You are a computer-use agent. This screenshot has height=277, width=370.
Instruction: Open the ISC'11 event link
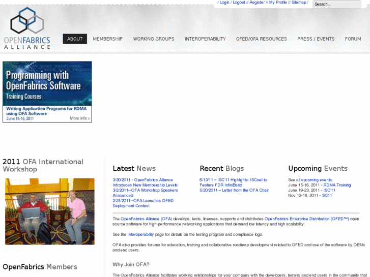point(329,190)
